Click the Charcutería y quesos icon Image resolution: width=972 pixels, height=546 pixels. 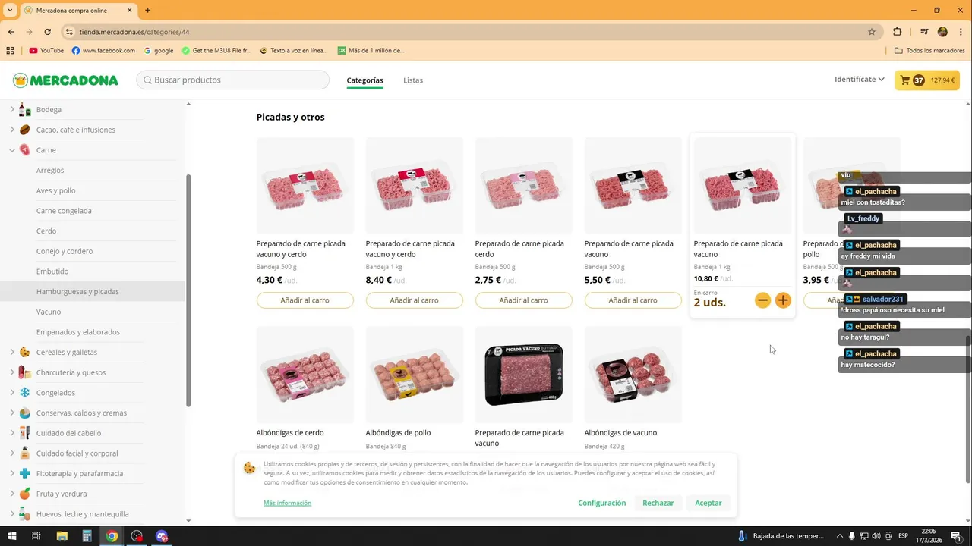pos(25,372)
